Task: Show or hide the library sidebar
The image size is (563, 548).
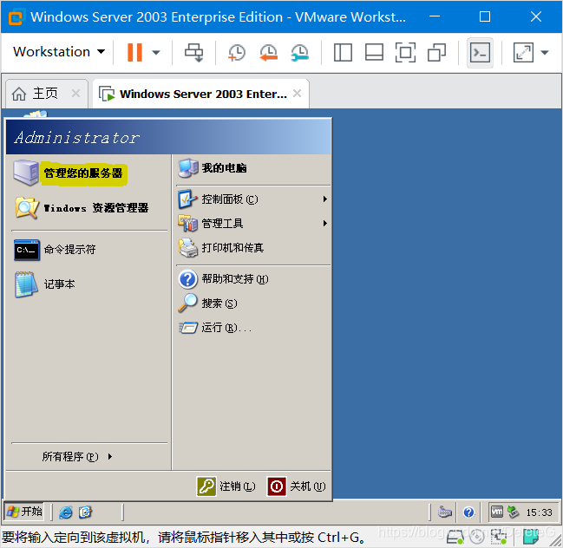Action: point(343,52)
